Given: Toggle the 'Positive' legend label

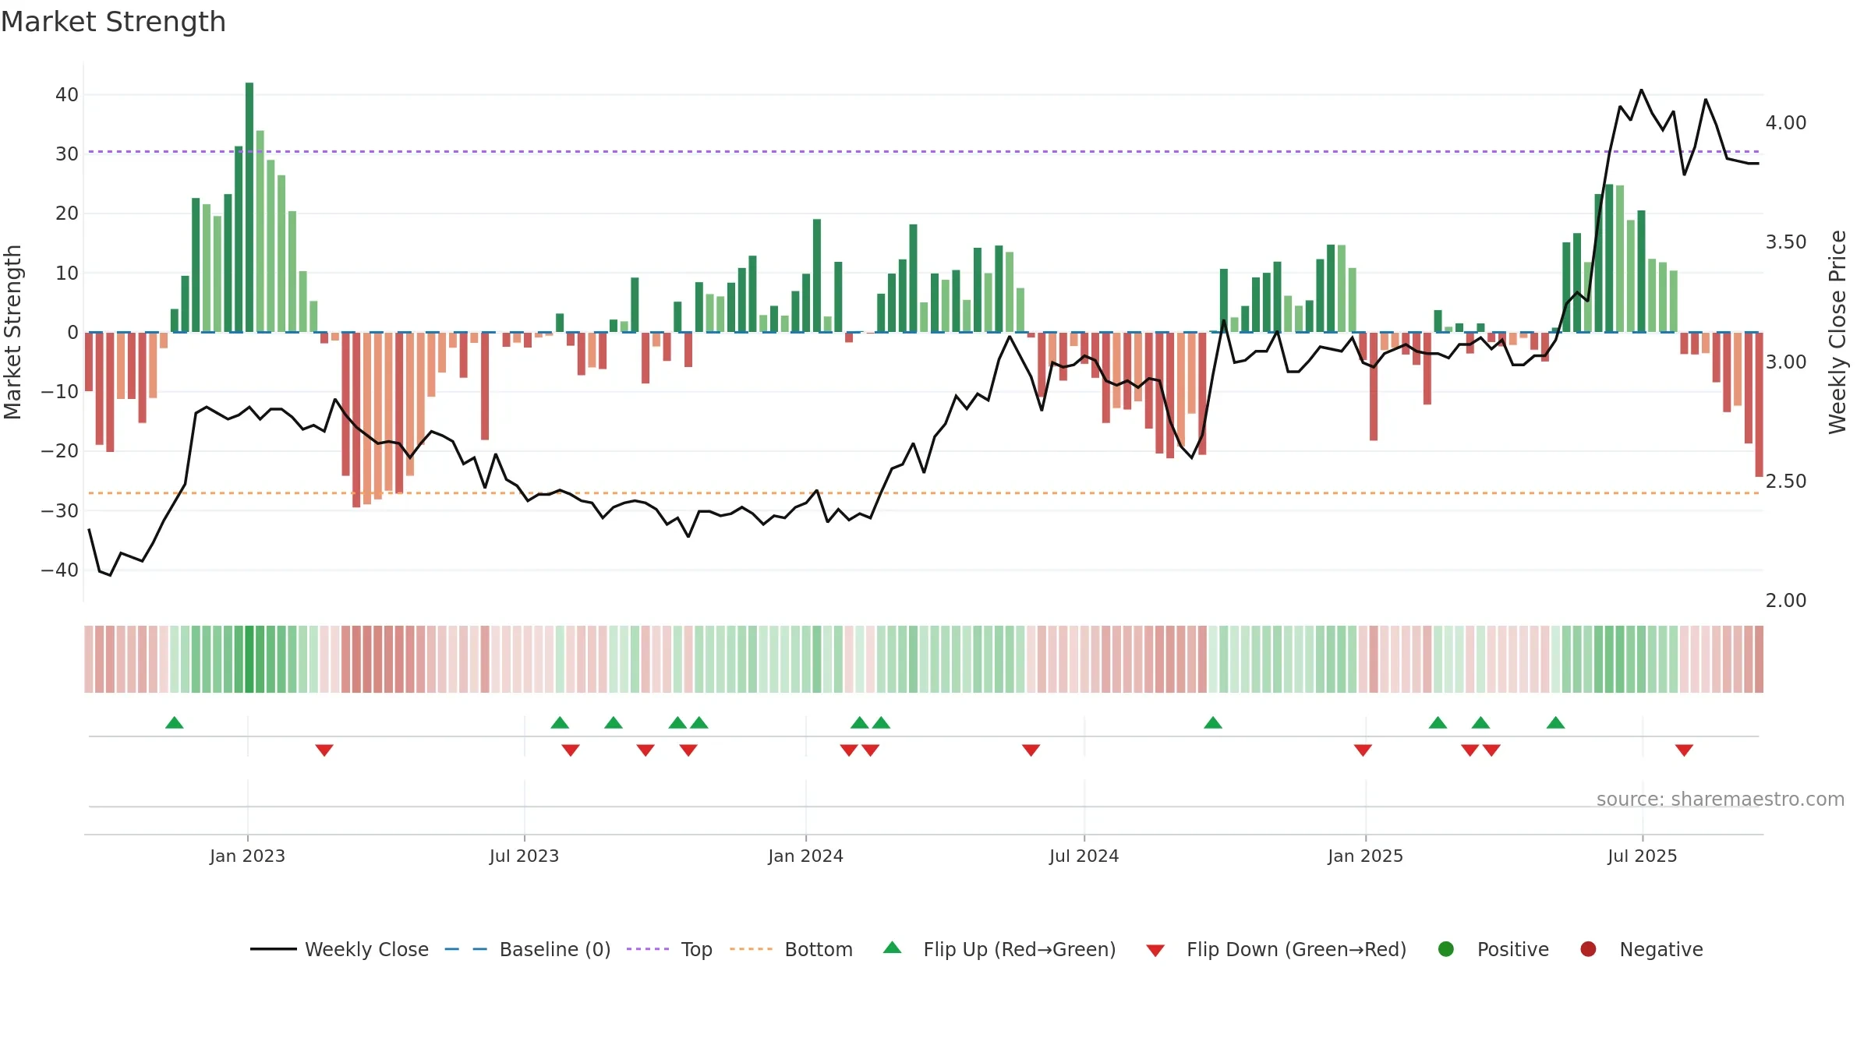Looking at the screenshot, I should coord(1513,950).
